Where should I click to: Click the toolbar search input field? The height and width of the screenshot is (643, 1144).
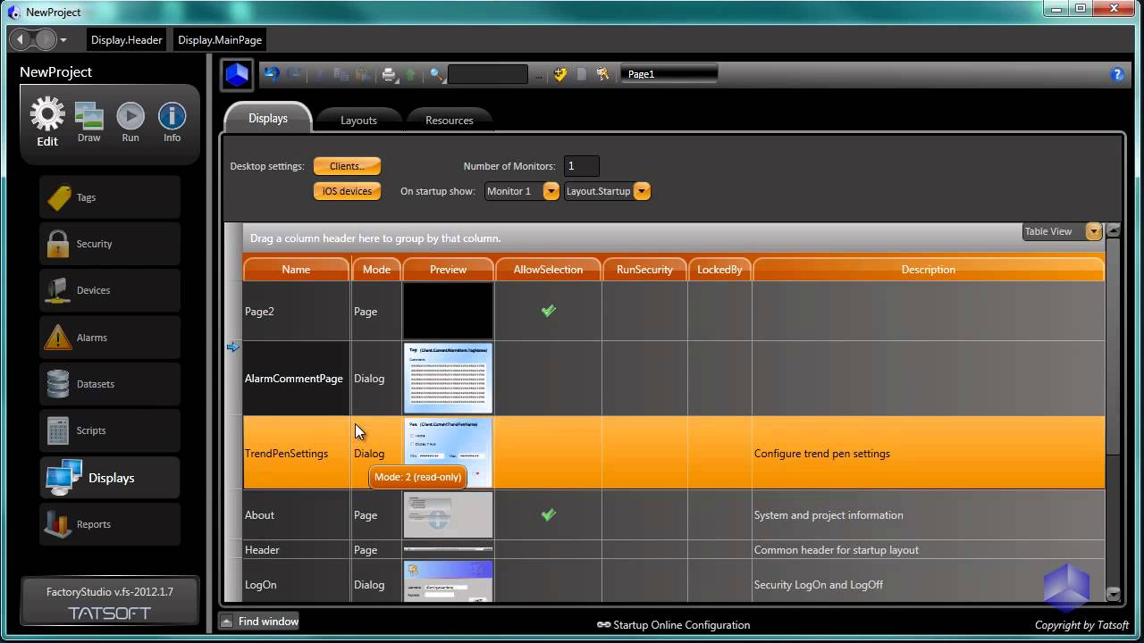click(x=488, y=75)
